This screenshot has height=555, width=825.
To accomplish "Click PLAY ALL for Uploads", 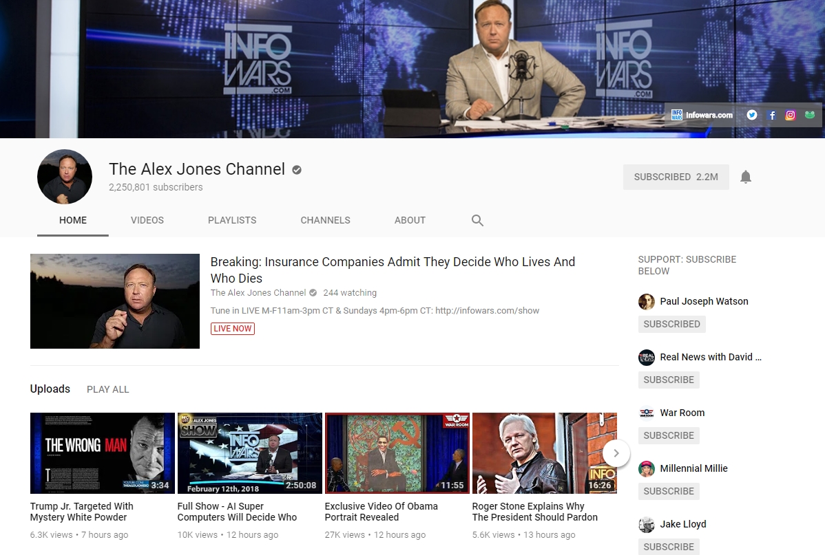I will (x=108, y=389).
